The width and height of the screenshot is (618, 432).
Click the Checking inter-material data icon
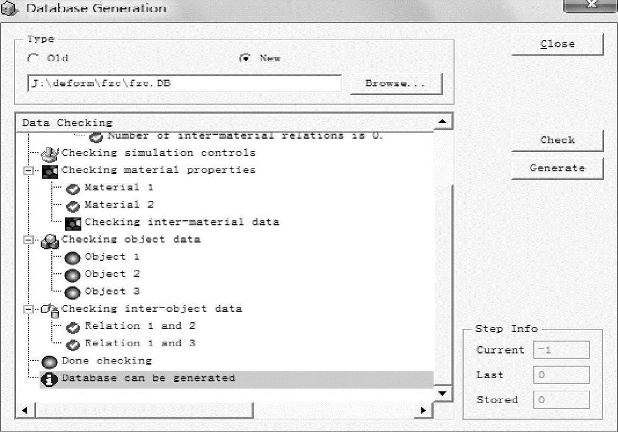73,223
